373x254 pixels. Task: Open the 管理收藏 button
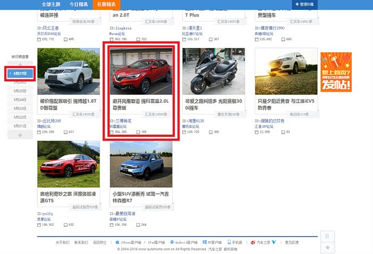[x=303, y=4]
